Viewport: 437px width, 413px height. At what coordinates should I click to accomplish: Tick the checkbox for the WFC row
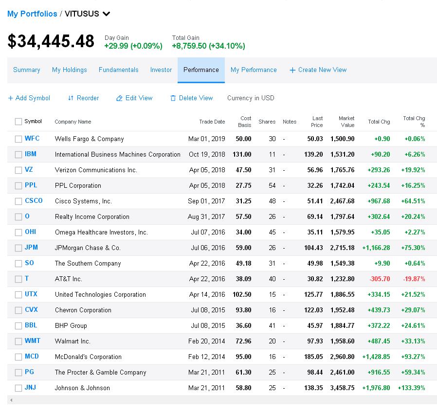[x=18, y=139]
